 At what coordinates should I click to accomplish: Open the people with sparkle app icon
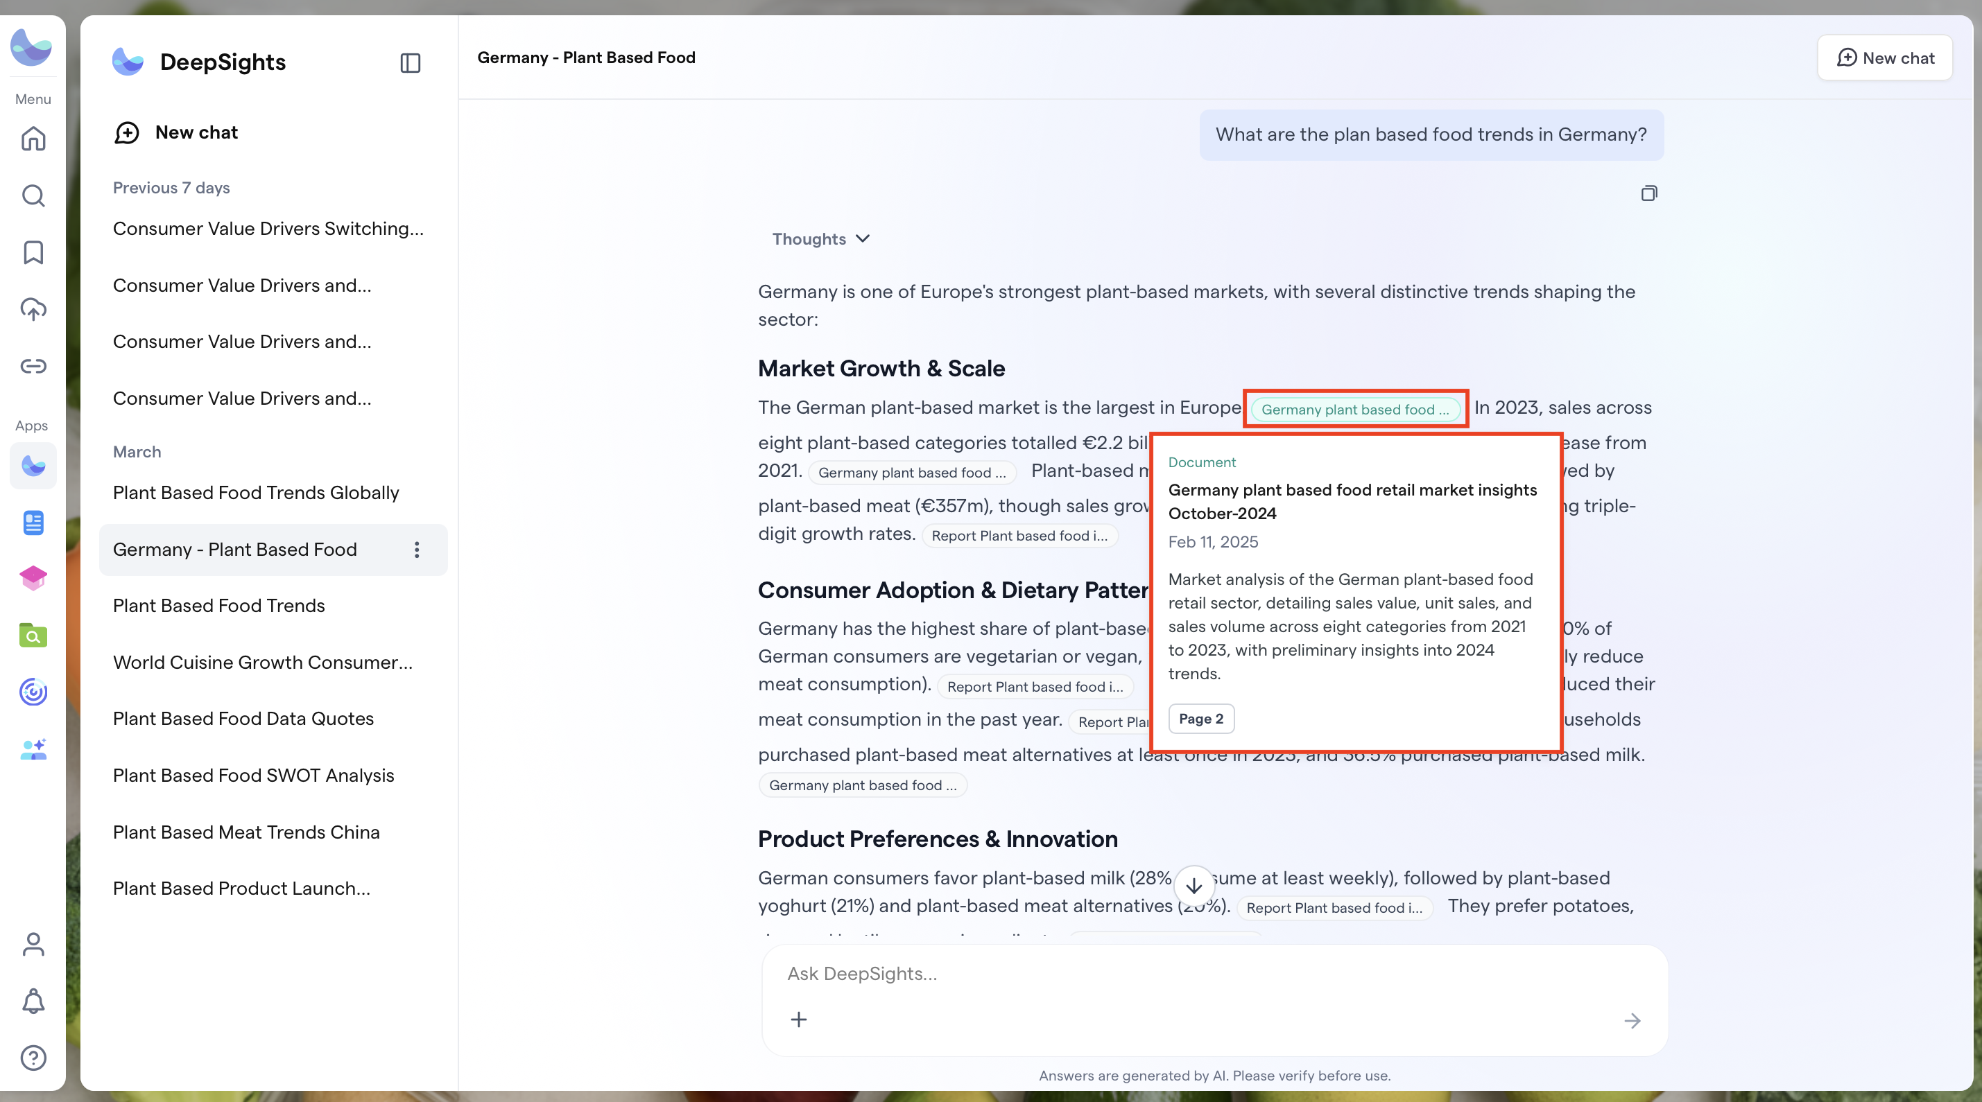33,749
